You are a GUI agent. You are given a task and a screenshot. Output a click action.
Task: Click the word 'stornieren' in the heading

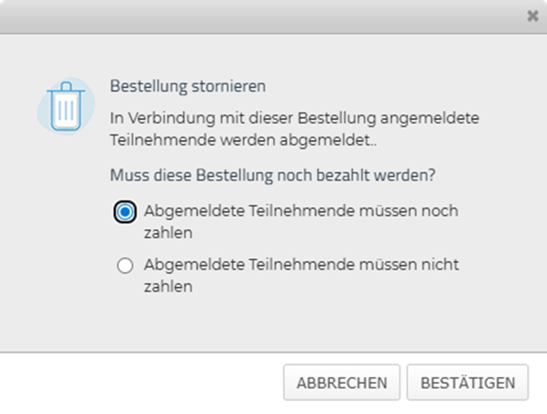click(229, 86)
